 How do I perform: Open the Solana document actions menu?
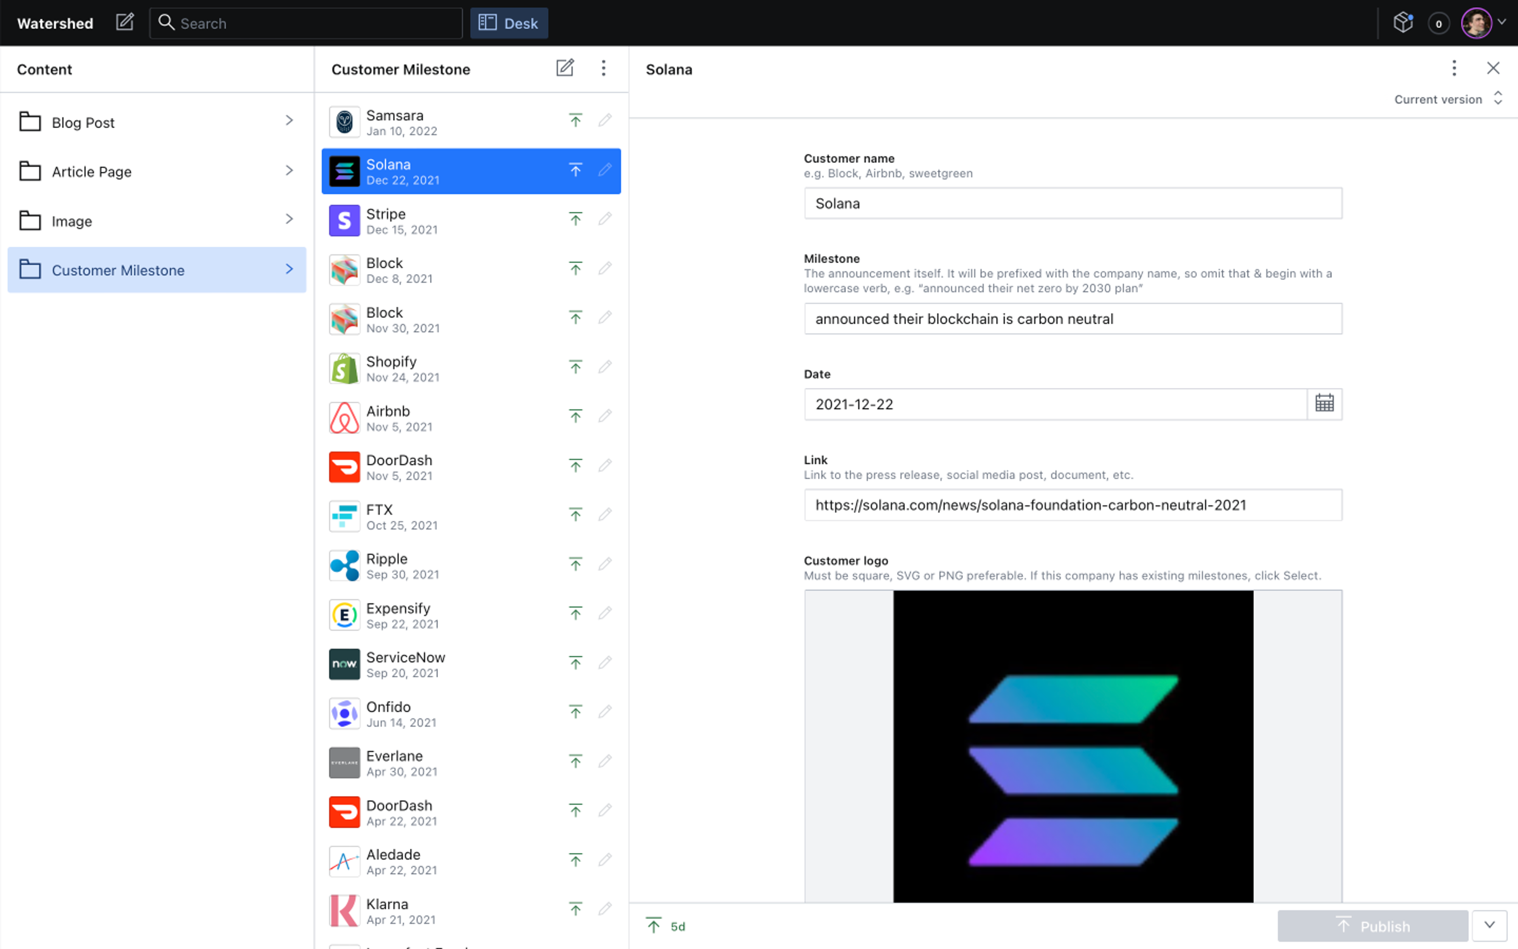(x=1454, y=68)
